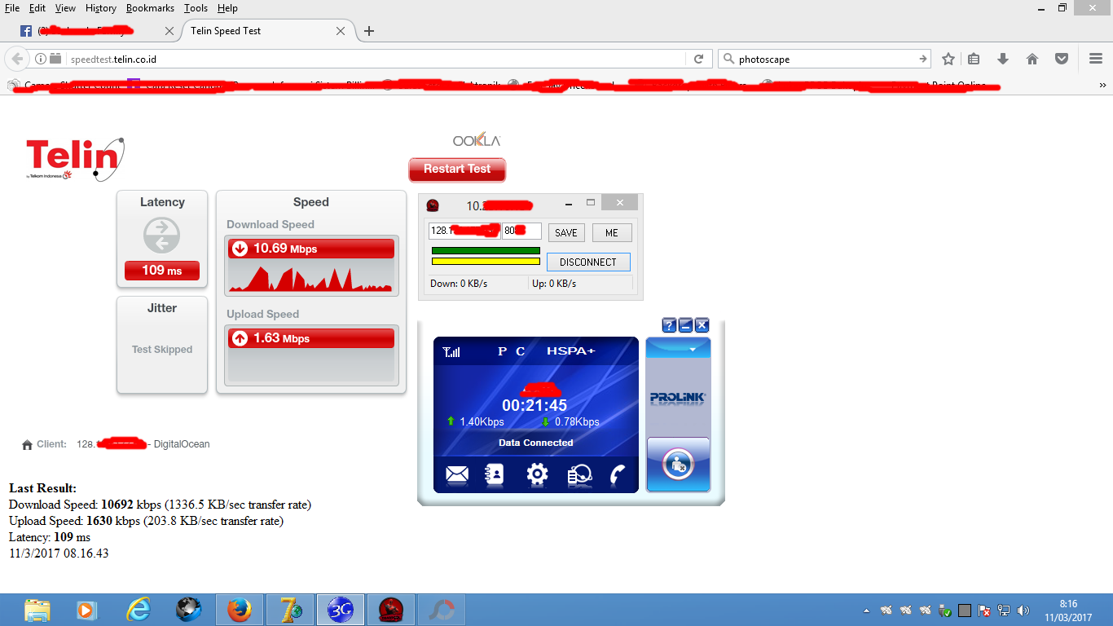Open the phonebook contacts icon in Prolink
The height and width of the screenshot is (626, 1113).
tap(495, 474)
